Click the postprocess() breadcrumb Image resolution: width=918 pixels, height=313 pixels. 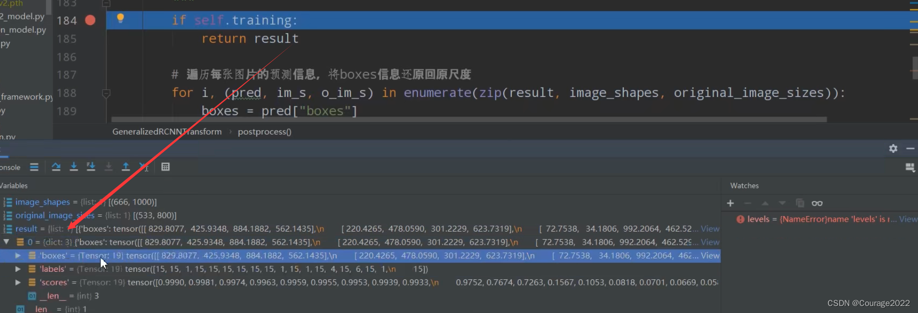tap(264, 132)
